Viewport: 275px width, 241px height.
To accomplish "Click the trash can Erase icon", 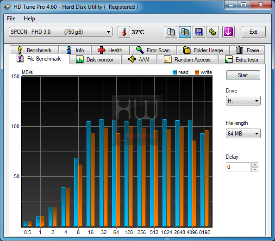I will [x=239, y=50].
